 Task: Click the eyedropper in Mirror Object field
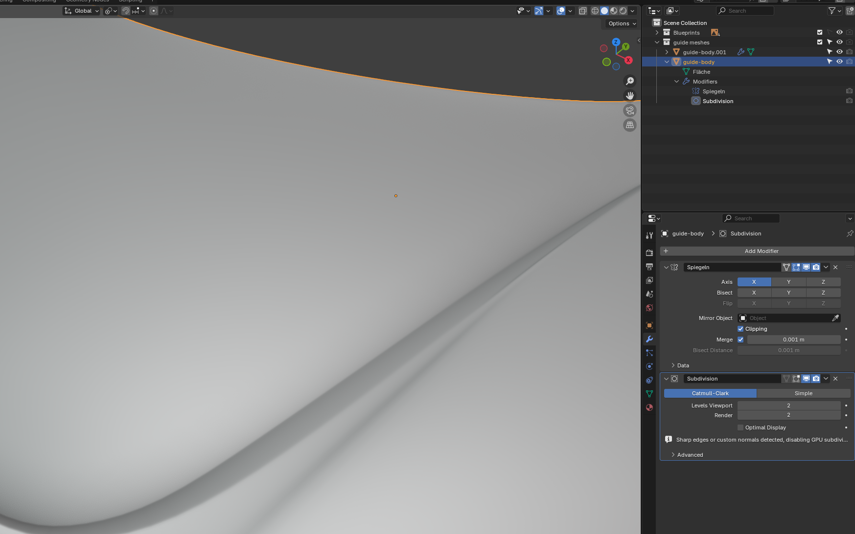tap(835, 318)
